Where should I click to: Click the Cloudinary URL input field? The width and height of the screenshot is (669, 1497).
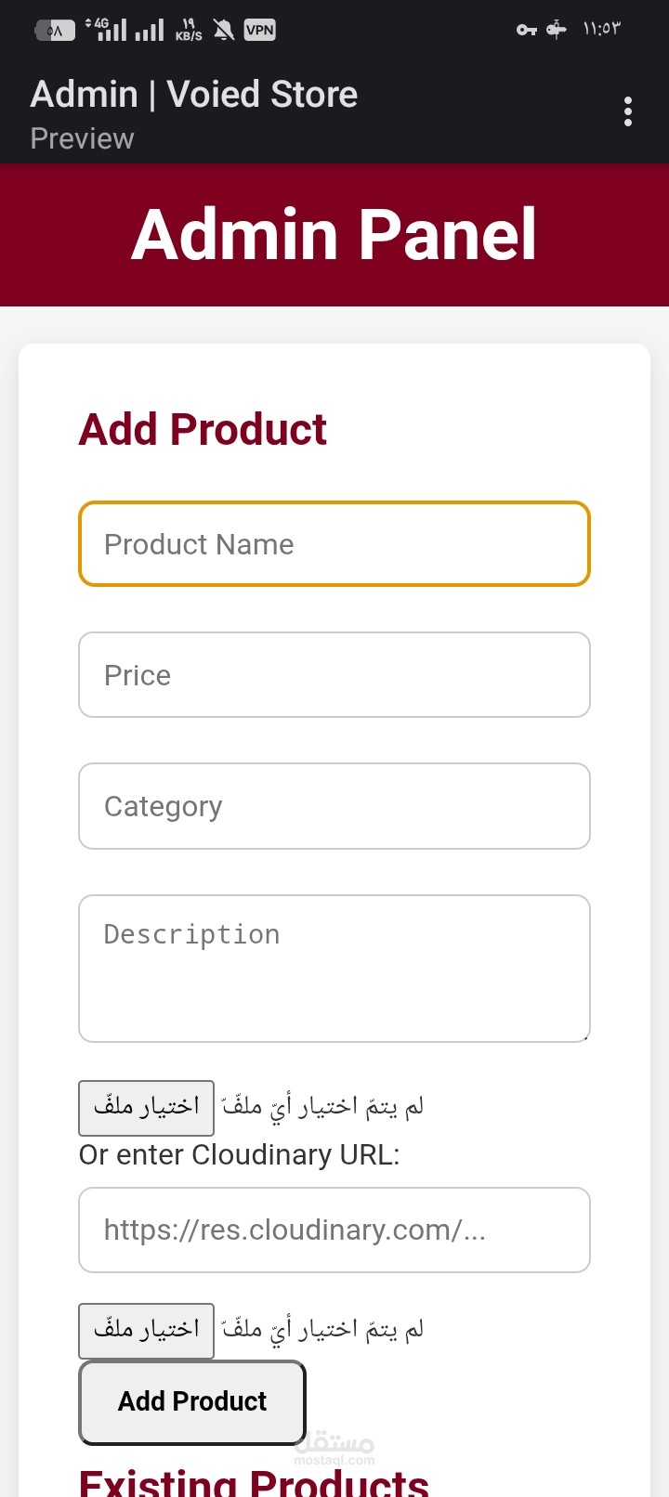coord(334,1230)
